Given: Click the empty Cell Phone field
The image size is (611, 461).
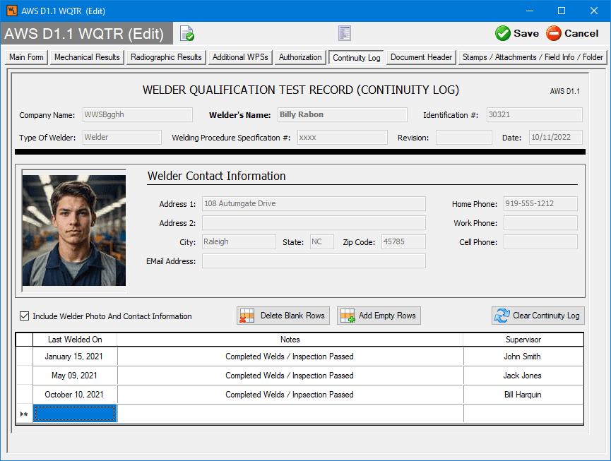Looking at the screenshot, I should pos(540,241).
